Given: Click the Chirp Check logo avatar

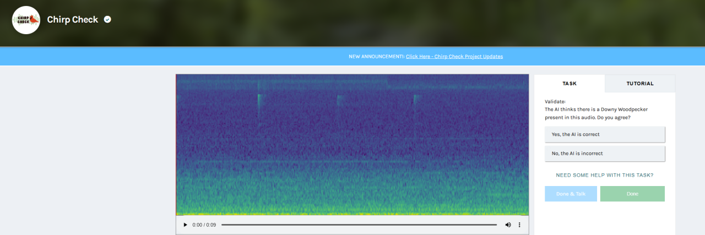Looking at the screenshot, I should (26, 20).
